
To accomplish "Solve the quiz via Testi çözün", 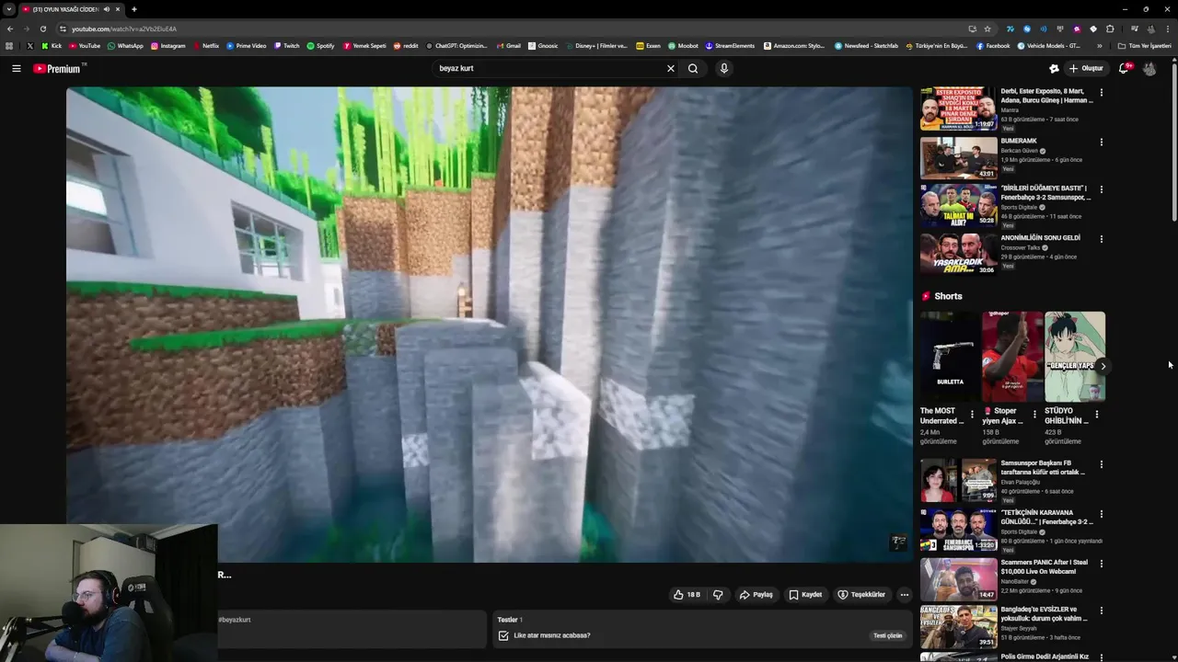I will 887,635.
